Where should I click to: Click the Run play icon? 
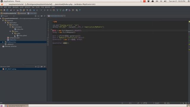click(45, 10)
